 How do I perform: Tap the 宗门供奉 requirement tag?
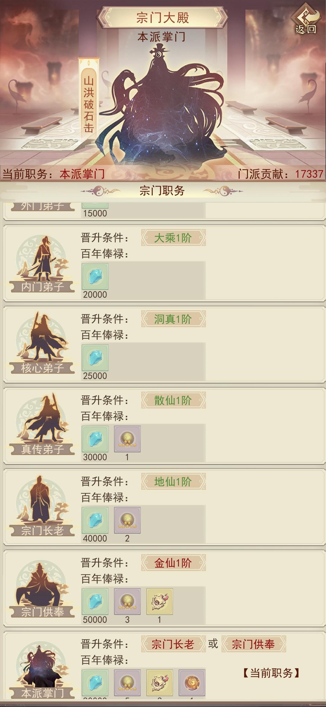click(254, 644)
